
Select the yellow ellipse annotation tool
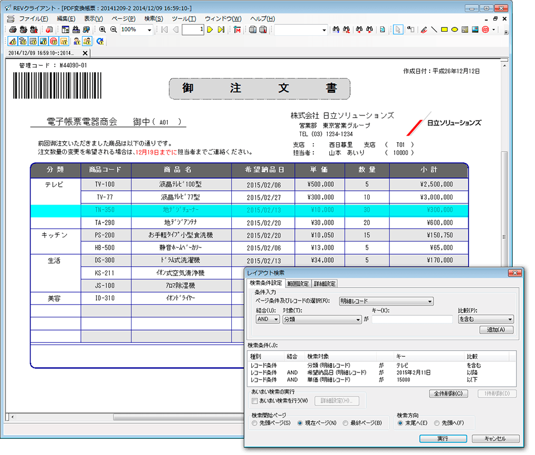pos(455,30)
